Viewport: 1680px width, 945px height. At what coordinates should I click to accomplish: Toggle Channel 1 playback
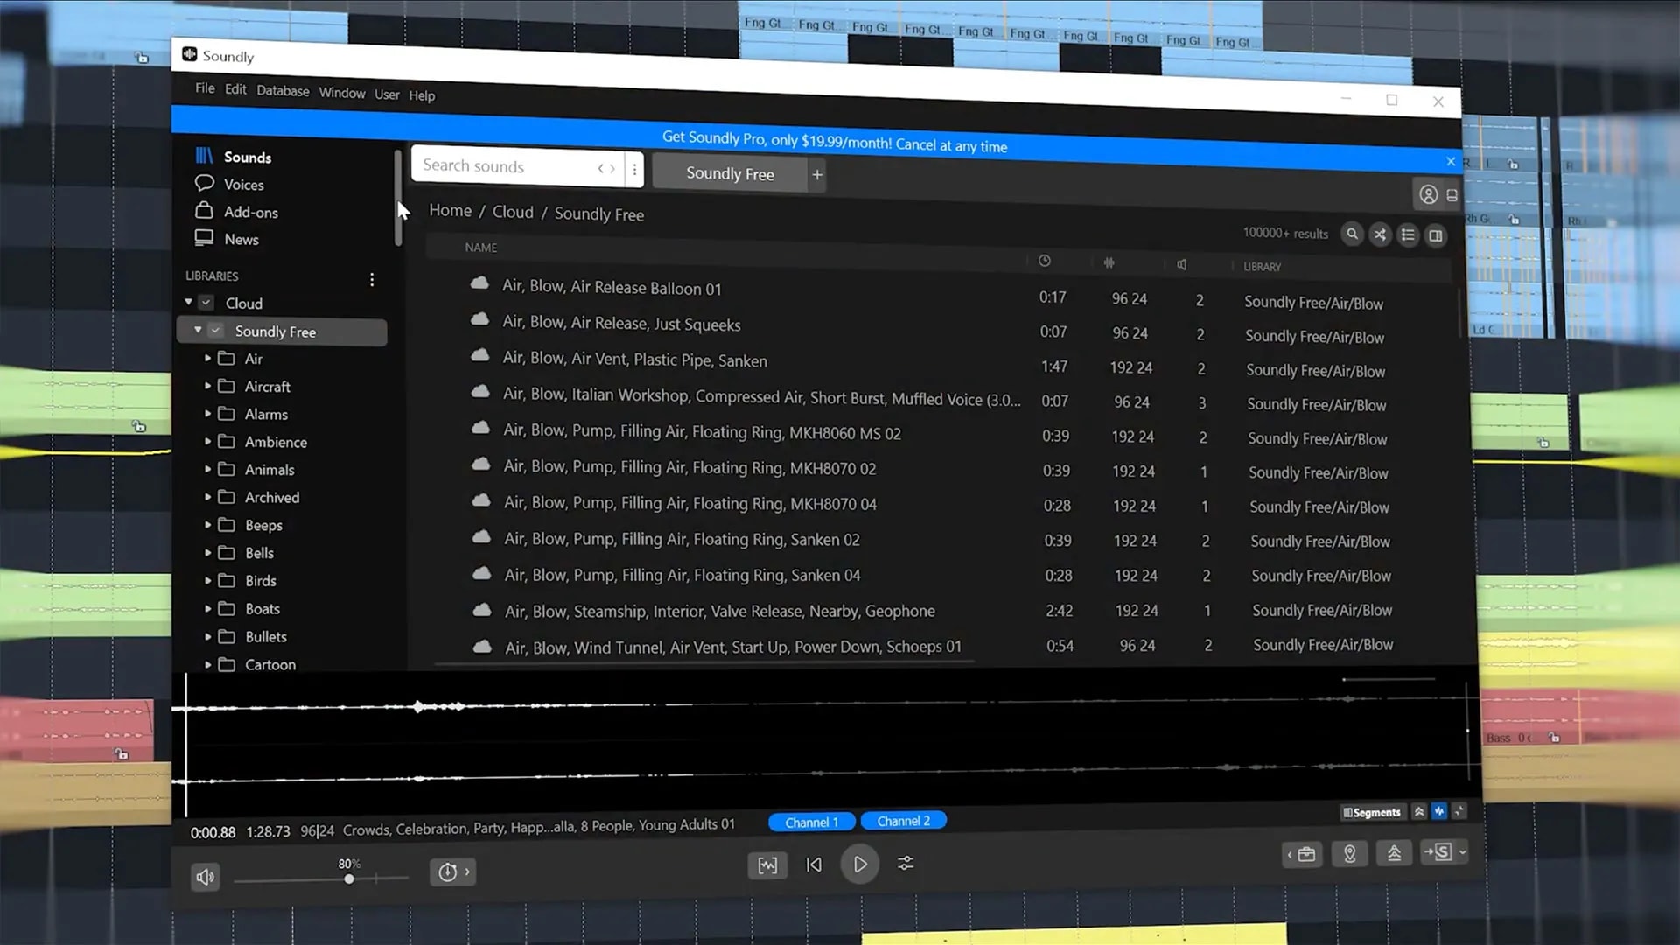click(811, 821)
